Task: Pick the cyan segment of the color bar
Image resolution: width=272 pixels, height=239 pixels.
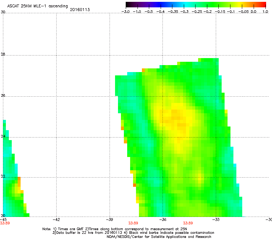Action: point(186,4)
